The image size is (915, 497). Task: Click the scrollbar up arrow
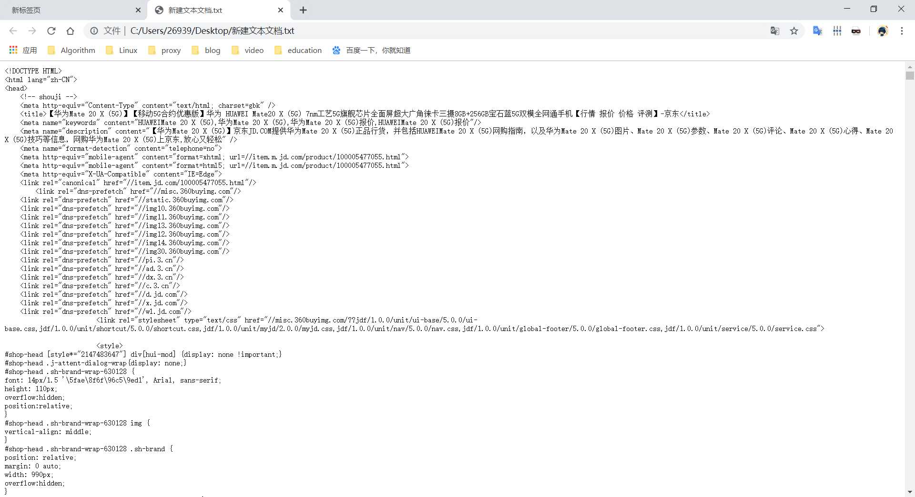(910, 67)
